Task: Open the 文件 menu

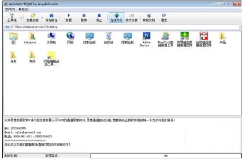Action: coord(10,9)
